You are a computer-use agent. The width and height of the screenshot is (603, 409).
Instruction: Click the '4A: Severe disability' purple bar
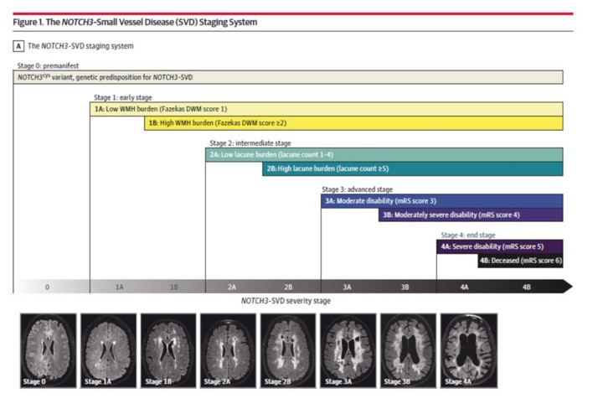click(x=500, y=246)
